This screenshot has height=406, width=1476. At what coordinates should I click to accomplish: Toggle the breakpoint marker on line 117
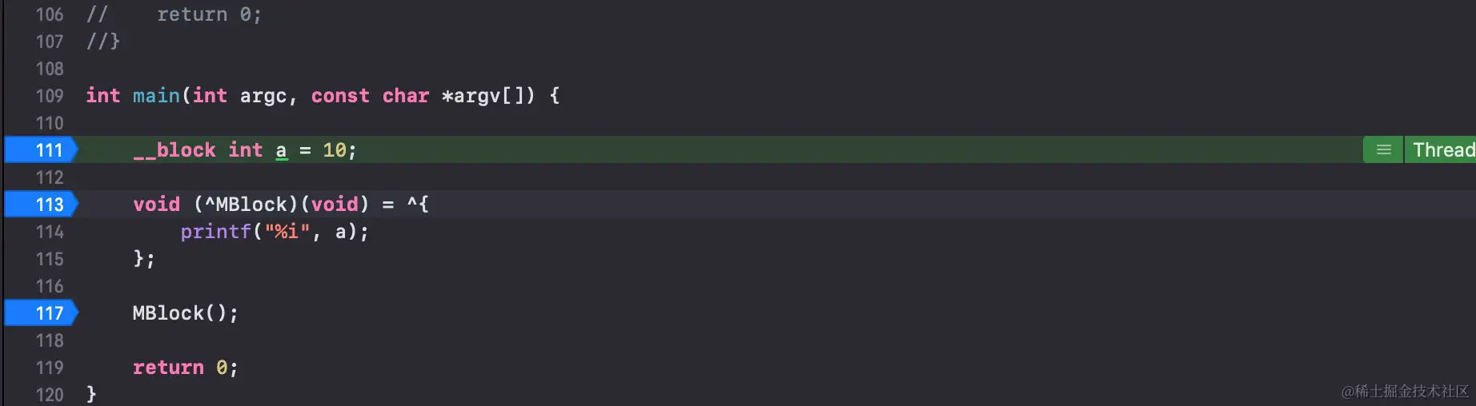42,312
